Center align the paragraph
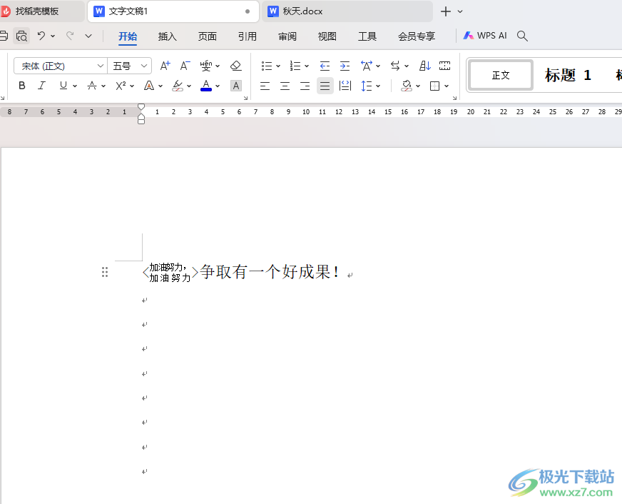This screenshot has width=622, height=504. click(285, 86)
